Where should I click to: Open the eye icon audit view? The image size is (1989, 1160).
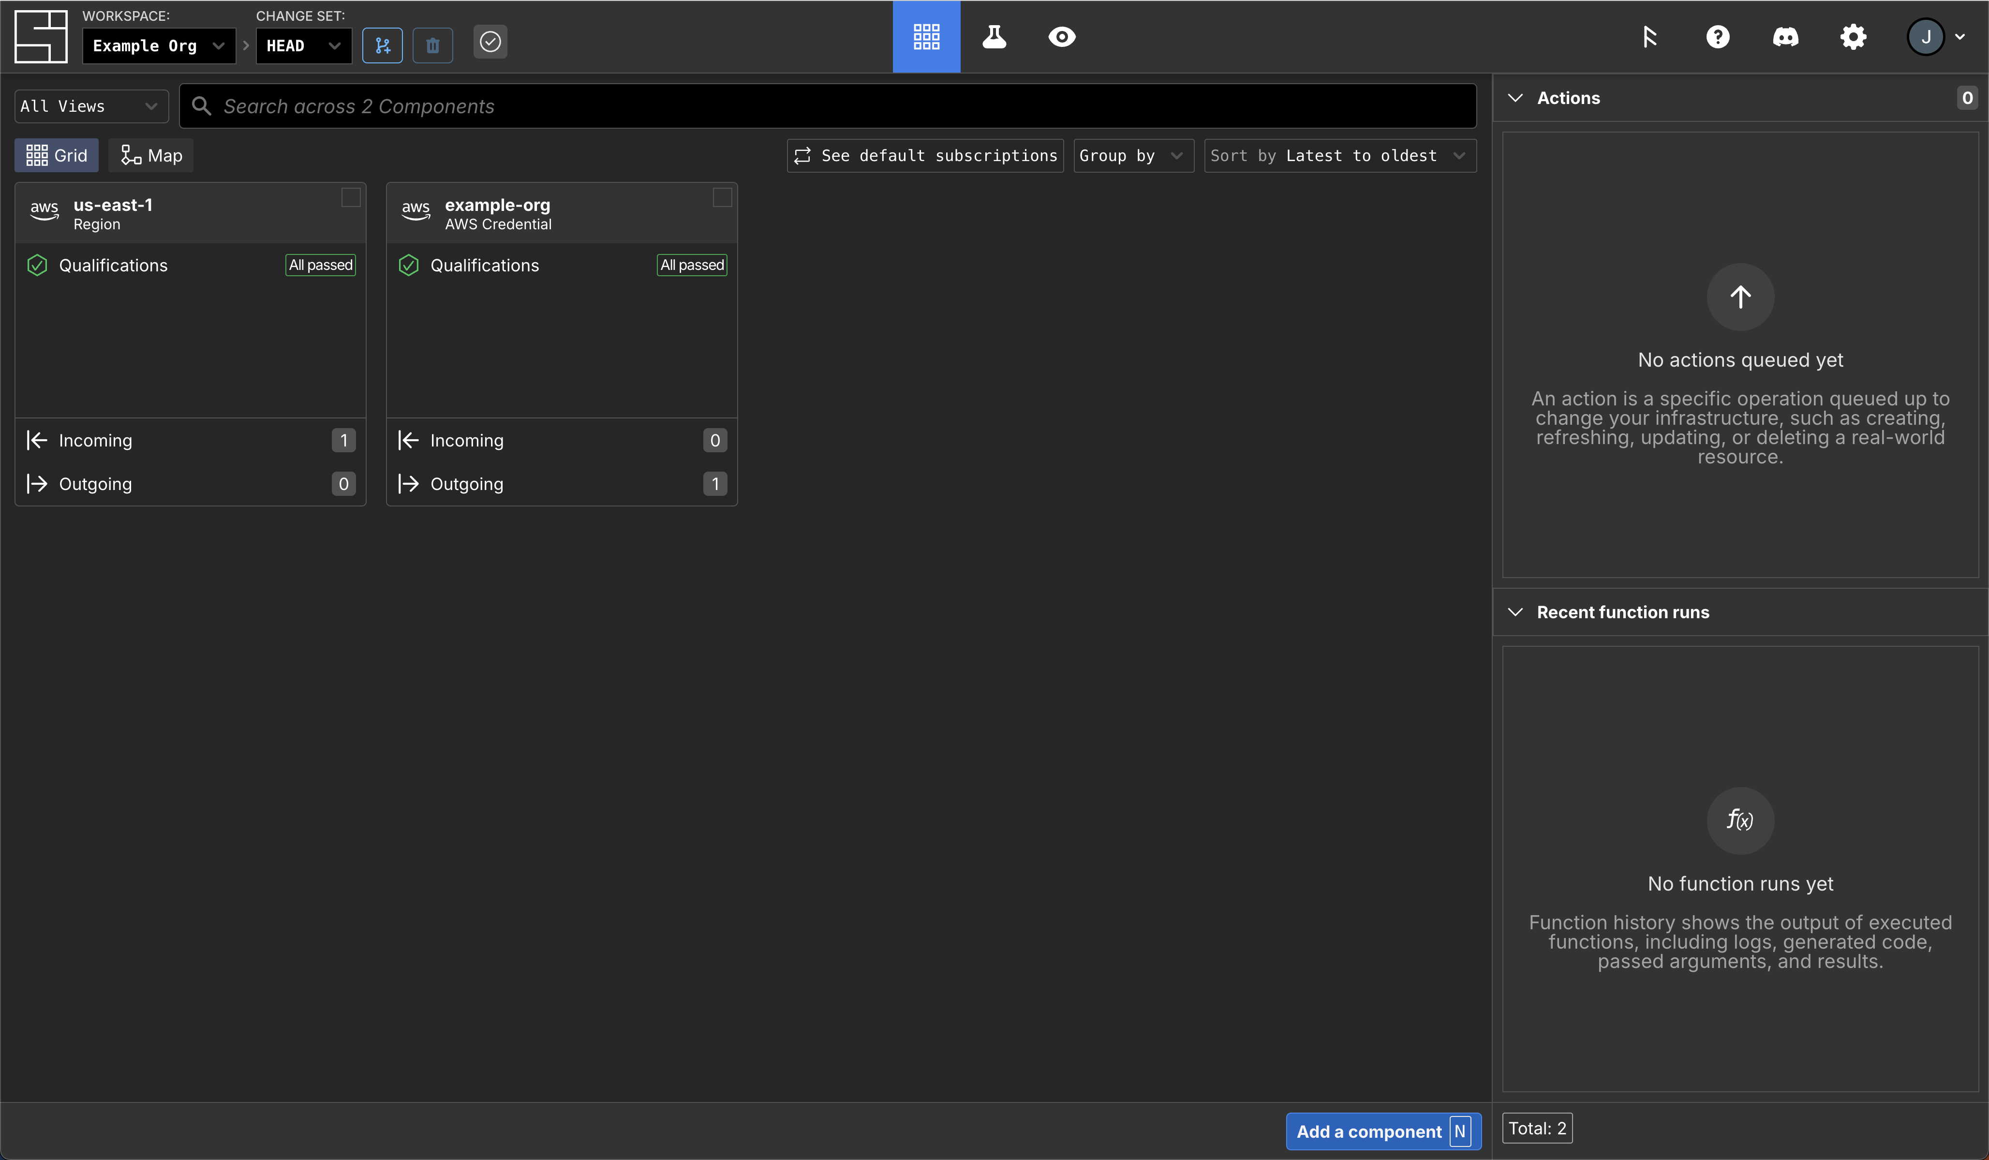[x=1062, y=36]
